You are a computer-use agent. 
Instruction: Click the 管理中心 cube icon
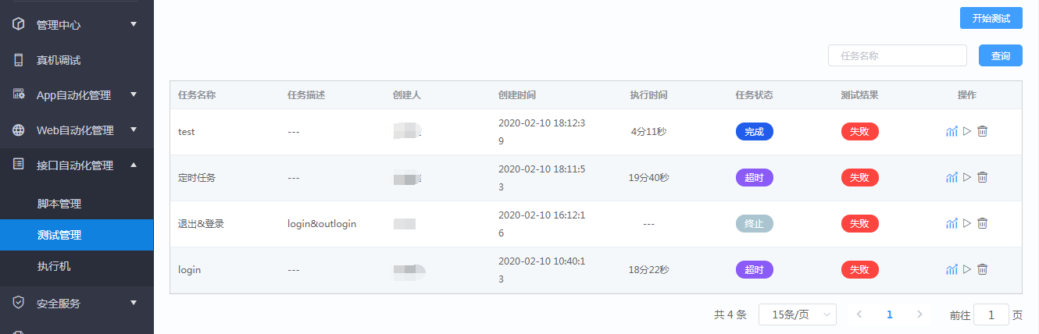(x=19, y=24)
